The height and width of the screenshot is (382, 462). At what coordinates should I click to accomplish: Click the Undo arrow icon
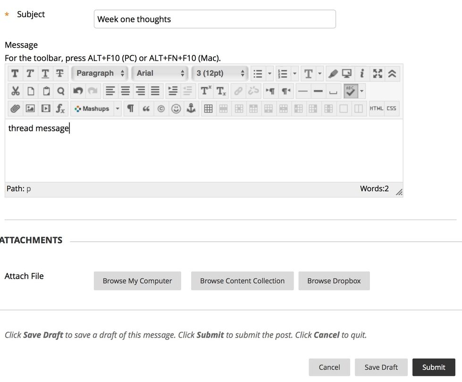78,91
